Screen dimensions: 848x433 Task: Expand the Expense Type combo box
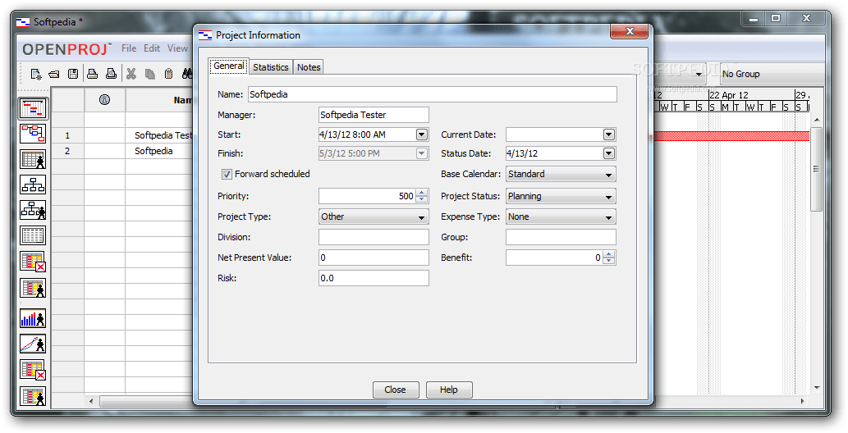[561, 216]
